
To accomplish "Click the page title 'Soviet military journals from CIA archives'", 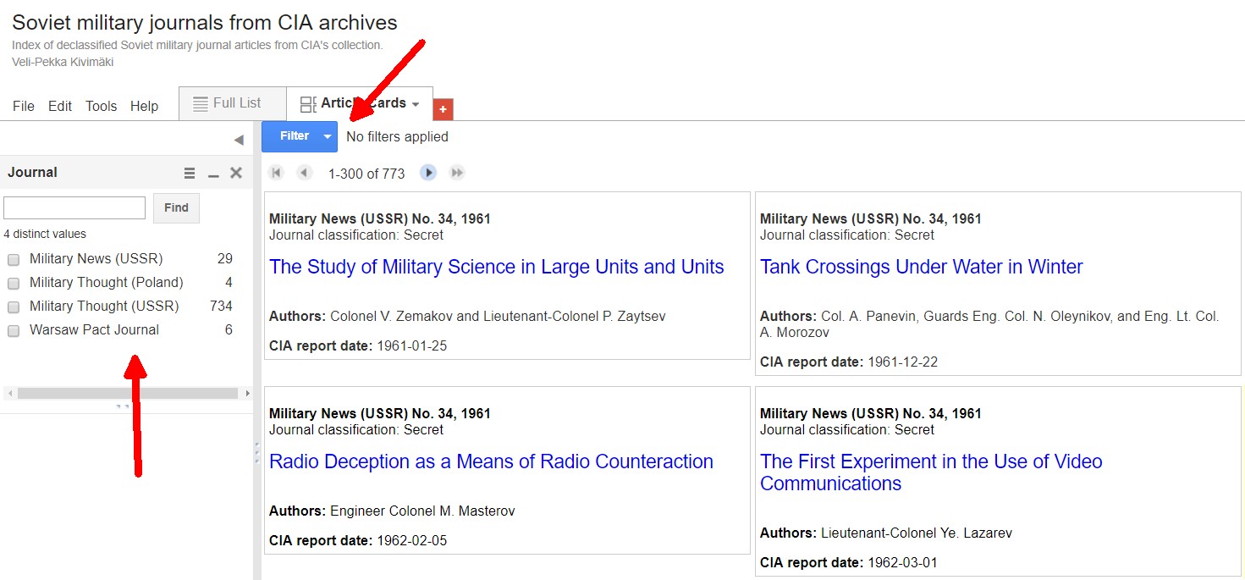I will [205, 23].
